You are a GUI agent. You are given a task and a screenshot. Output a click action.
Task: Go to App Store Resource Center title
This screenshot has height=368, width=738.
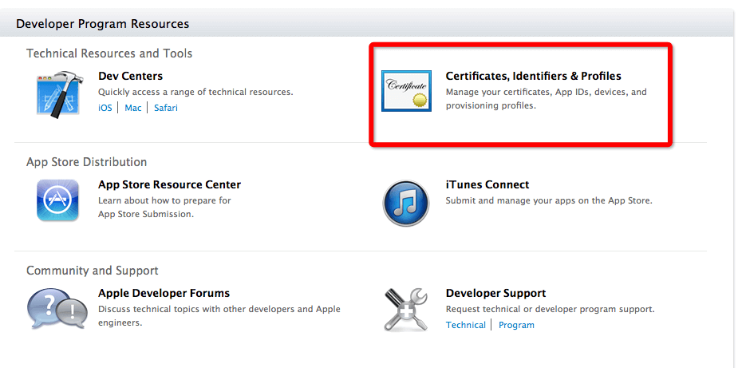tap(169, 184)
